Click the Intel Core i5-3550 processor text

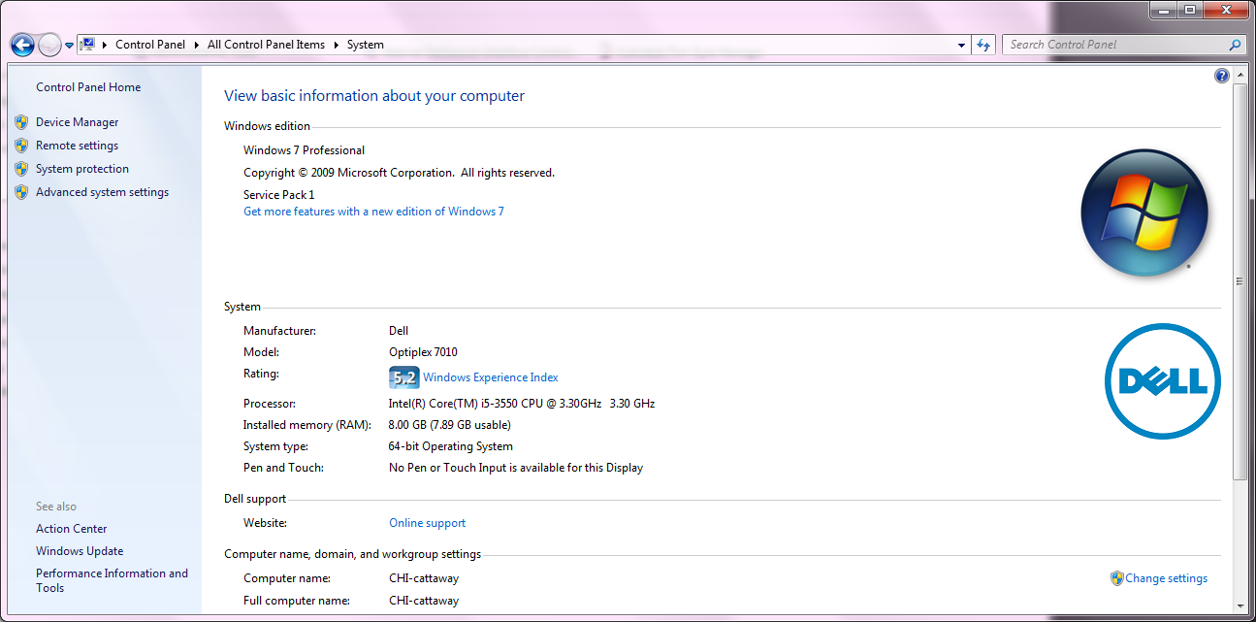pos(522,404)
